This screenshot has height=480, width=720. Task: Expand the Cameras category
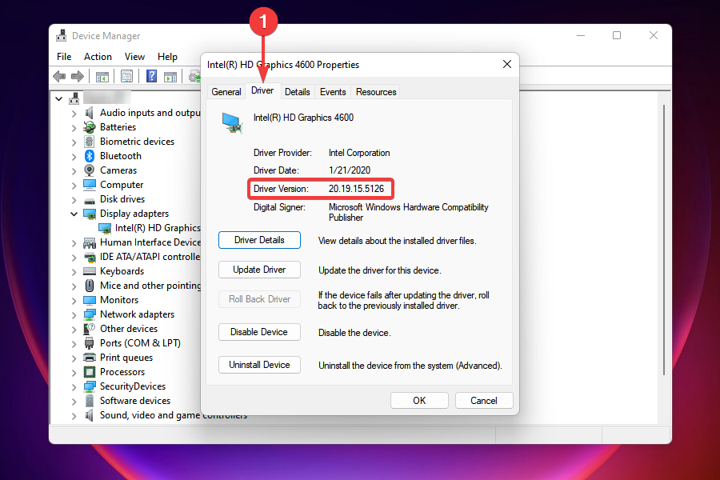74,171
